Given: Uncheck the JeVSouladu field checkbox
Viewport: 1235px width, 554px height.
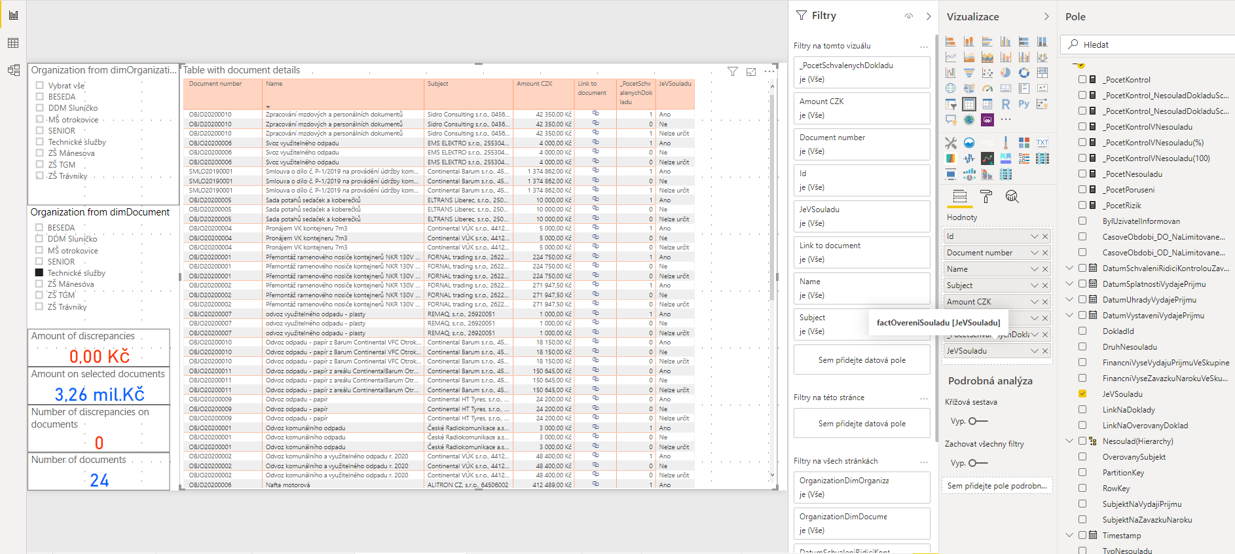Looking at the screenshot, I should (1082, 394).
